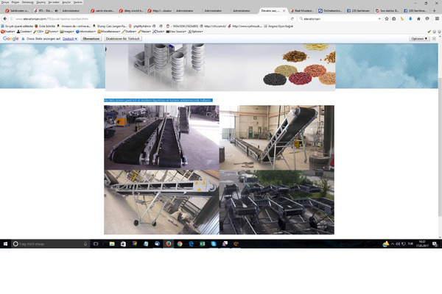Open the Information developer toolbar dropdown
442x294 pixels.
[86, 32]
